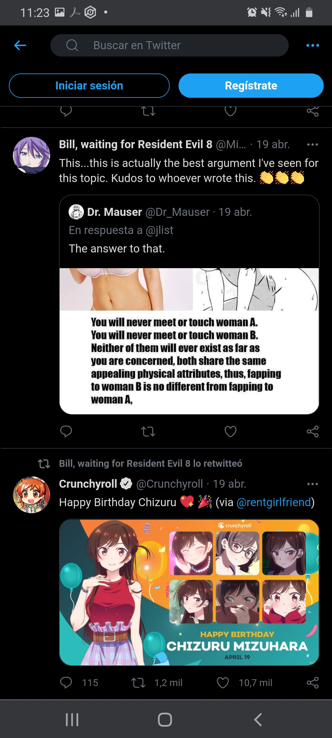332x738 pixels.
Task: Retweet Bill's best argument tweet
Action: [x=148, y=431]
